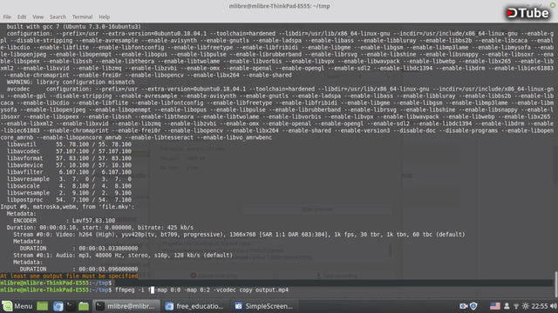558x313 pixels.
Task: Open the File menu
Action: [x=7, y=17]
